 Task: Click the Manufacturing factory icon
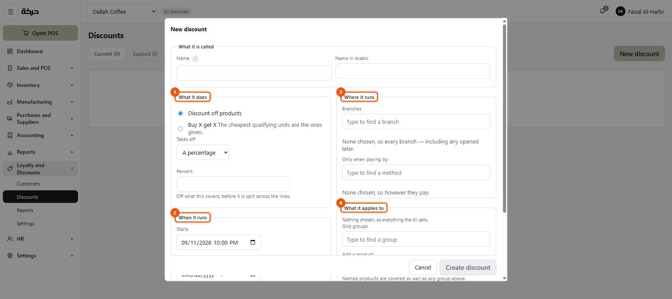pyautogui.click(x=10, y=102)
